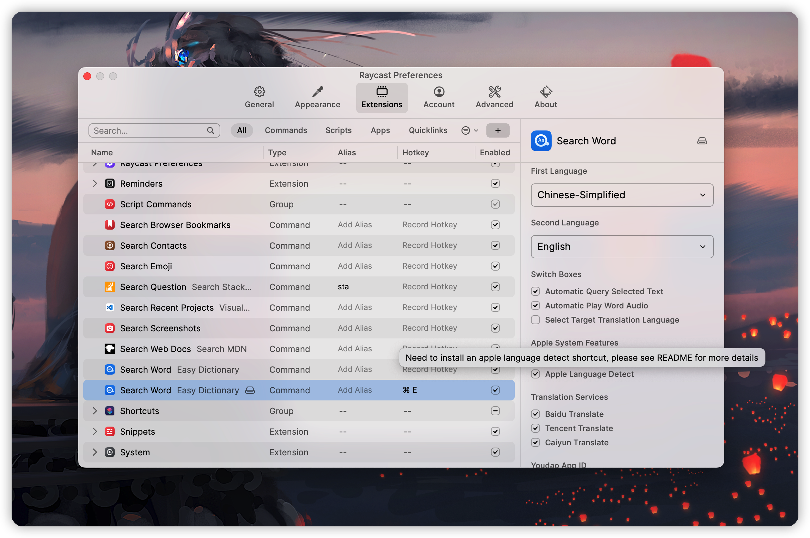Click the plus button to add an extension

[x=497, y=130]
